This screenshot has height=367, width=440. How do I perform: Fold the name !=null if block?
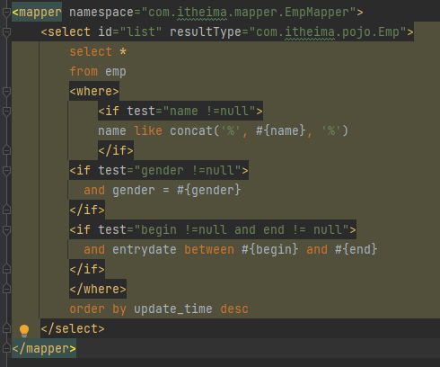tap(6, 112)
